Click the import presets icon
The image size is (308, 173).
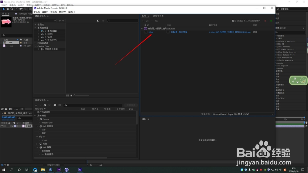(55, 105)
